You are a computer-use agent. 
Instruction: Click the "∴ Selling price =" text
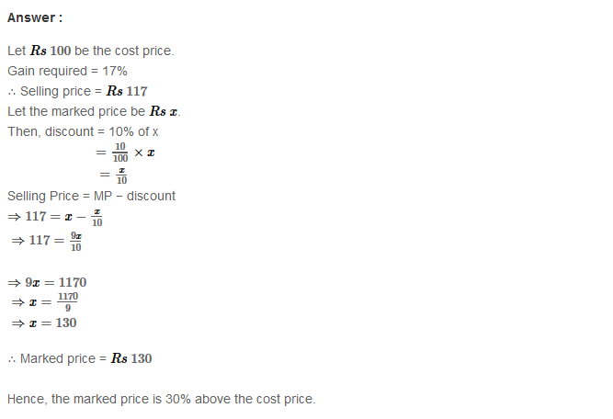point(55,91)
